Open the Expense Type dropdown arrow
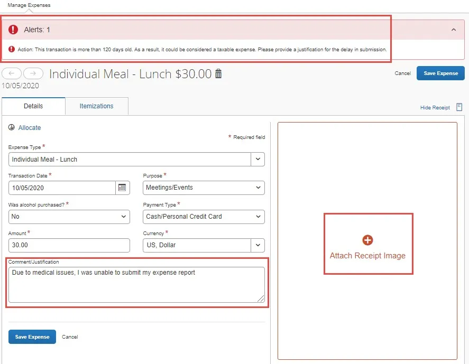This screenshot has height=364, width=469. coord(258,160)
